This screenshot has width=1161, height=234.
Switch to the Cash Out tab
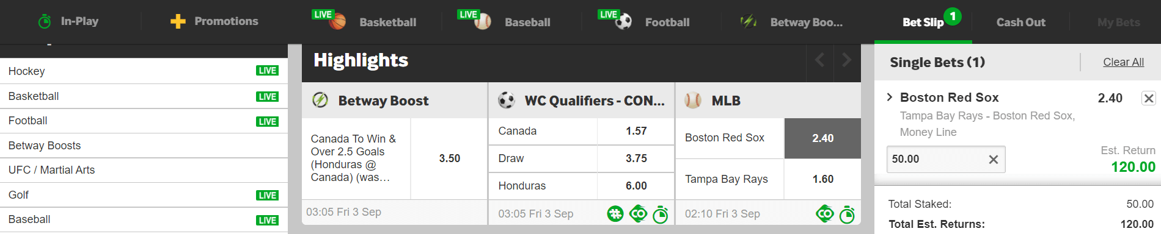pos(1020,22)
